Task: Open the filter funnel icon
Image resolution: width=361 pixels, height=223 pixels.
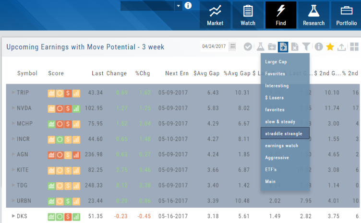Action: (306, 47)
